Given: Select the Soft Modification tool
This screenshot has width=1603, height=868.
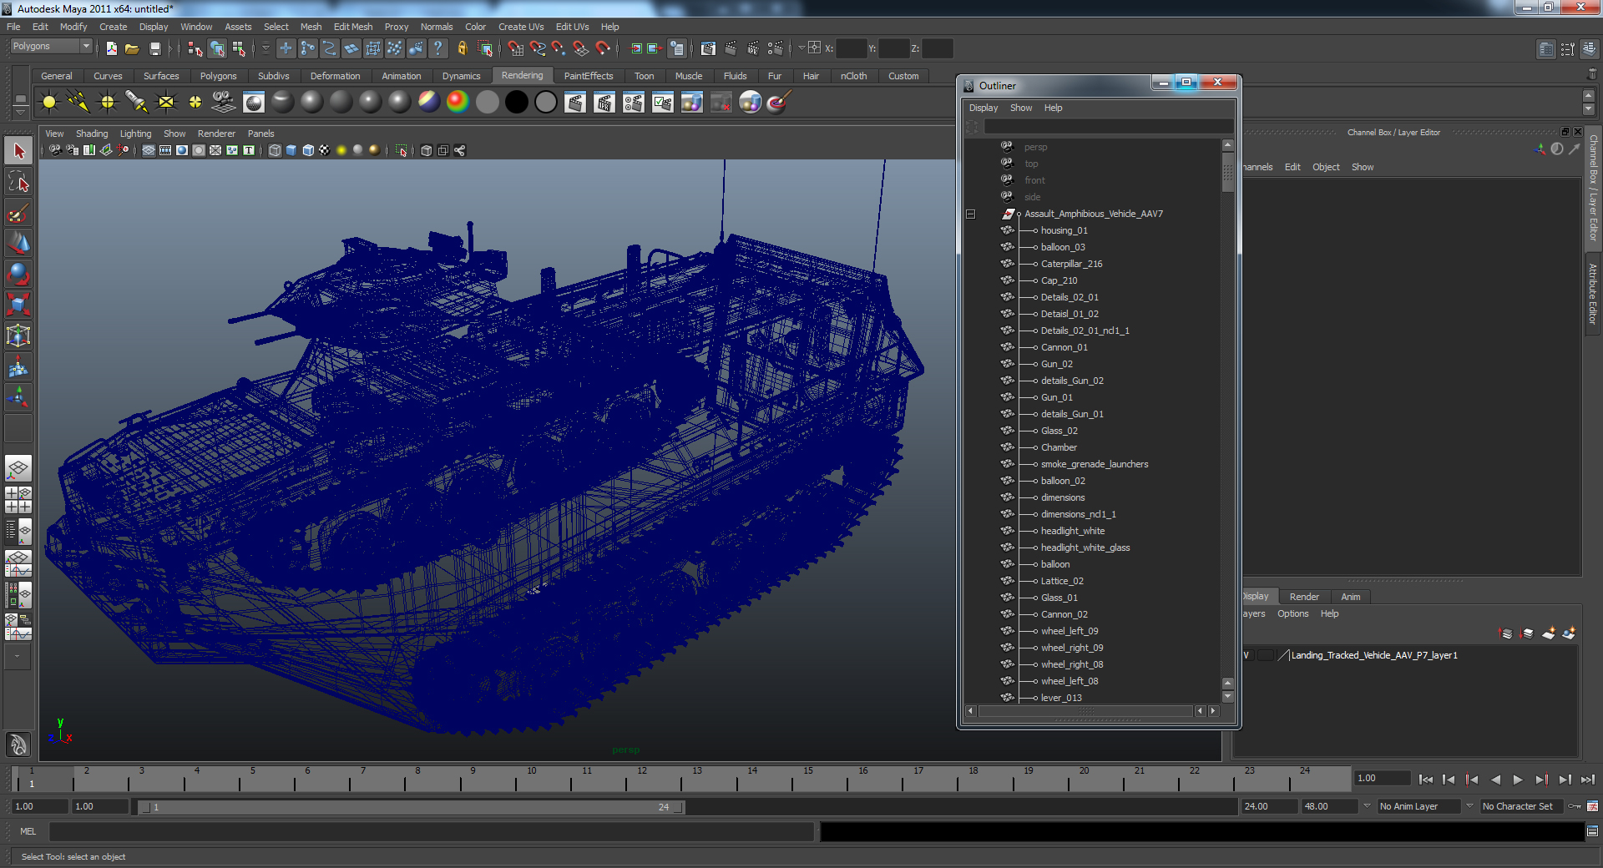Looking at the screenshot, I should tap(18, 366).
